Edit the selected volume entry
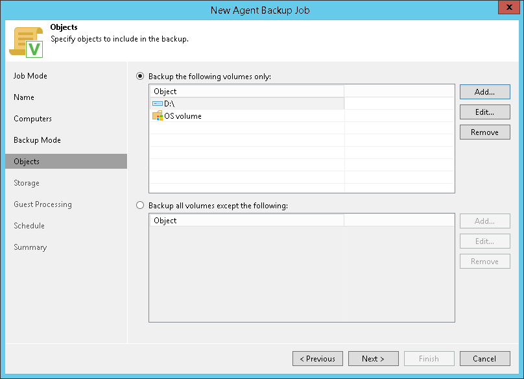This screenshot has height=379, width=524. (x=484, y=112)
